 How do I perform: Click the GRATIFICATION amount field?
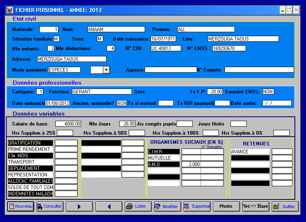click(x=66, y=143)
